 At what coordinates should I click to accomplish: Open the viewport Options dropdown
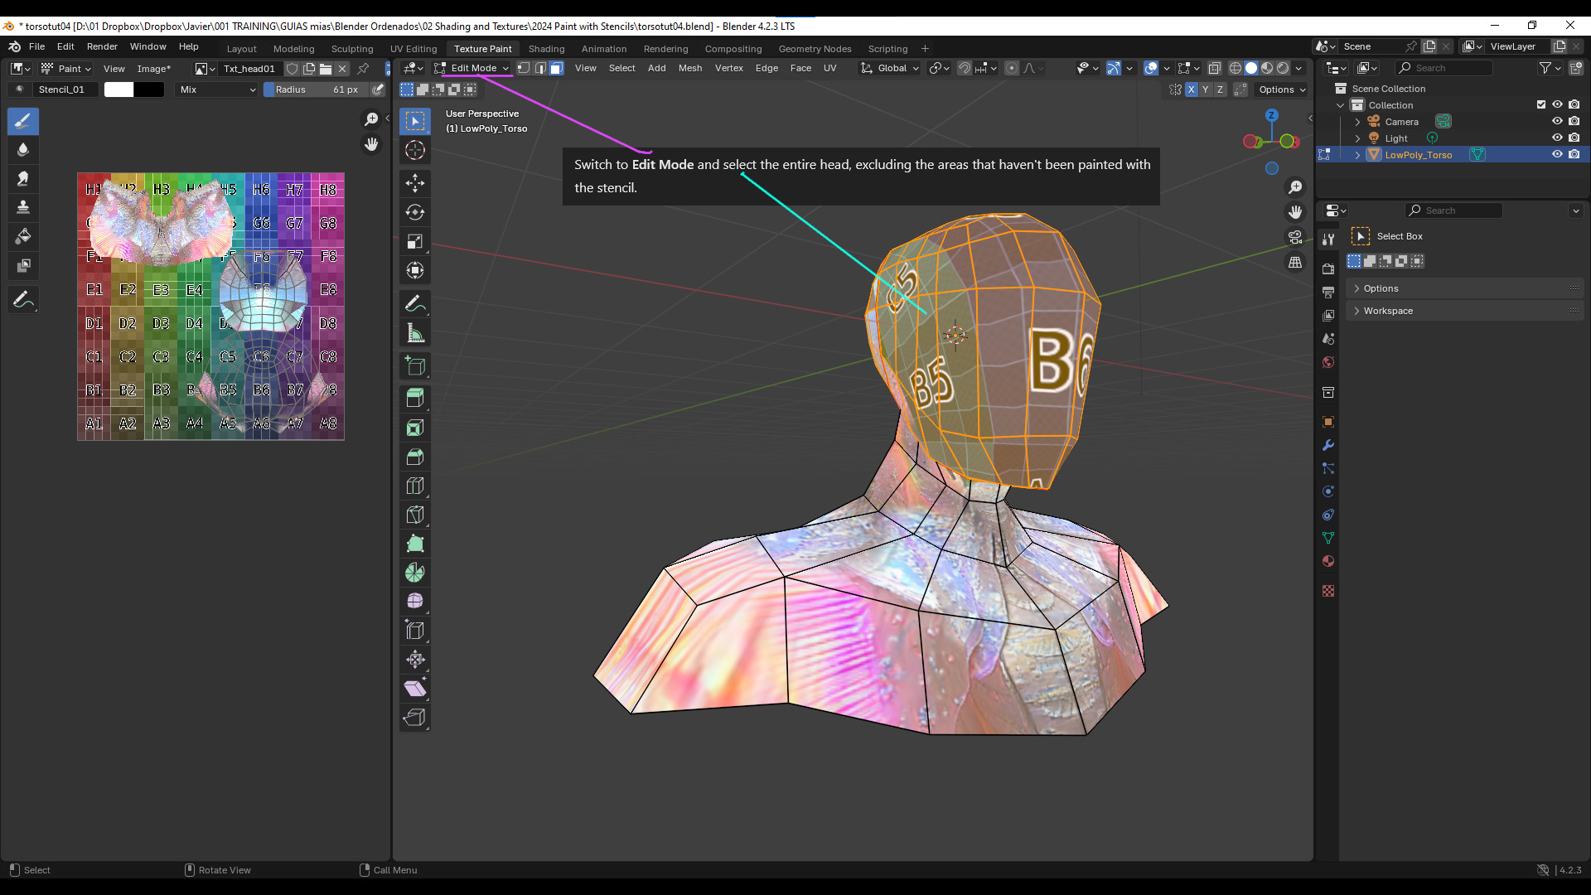tap(1282, 89)
